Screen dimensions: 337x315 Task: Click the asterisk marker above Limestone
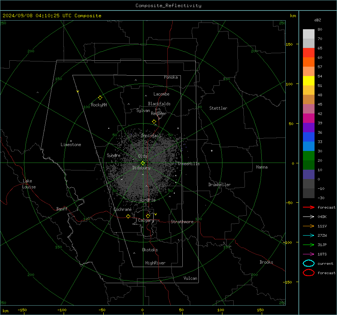click(x=71, y=141)
